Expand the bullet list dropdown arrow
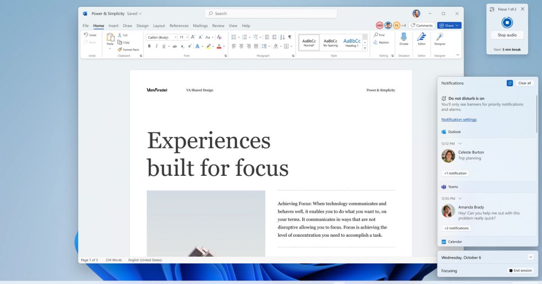Viewport: 542px width, 284px height. pos(239,37)
